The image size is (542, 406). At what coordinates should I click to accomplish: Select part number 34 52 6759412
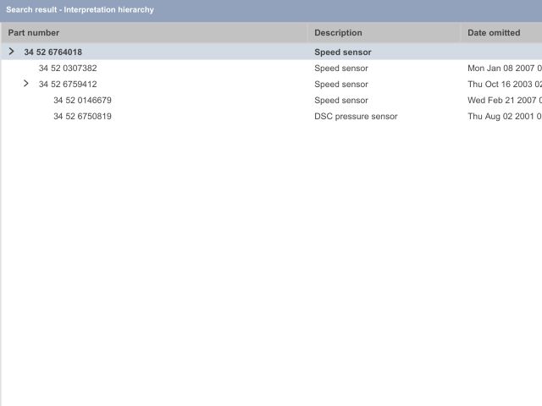click(68, 85)
